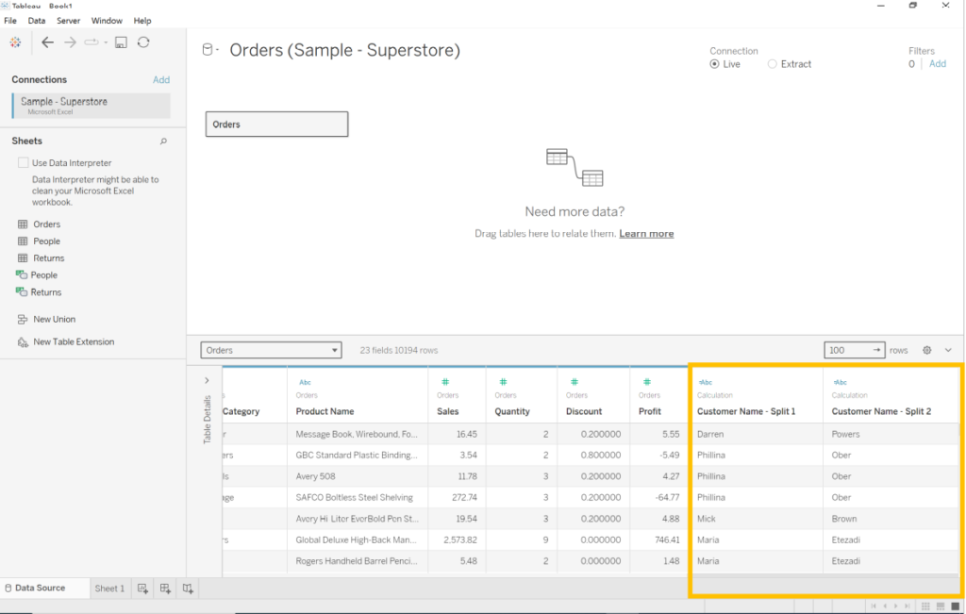The height and width of the screenshot is (614, 966).
Task: Show sheet sorter grid icon in status bar
Action: 925,606
